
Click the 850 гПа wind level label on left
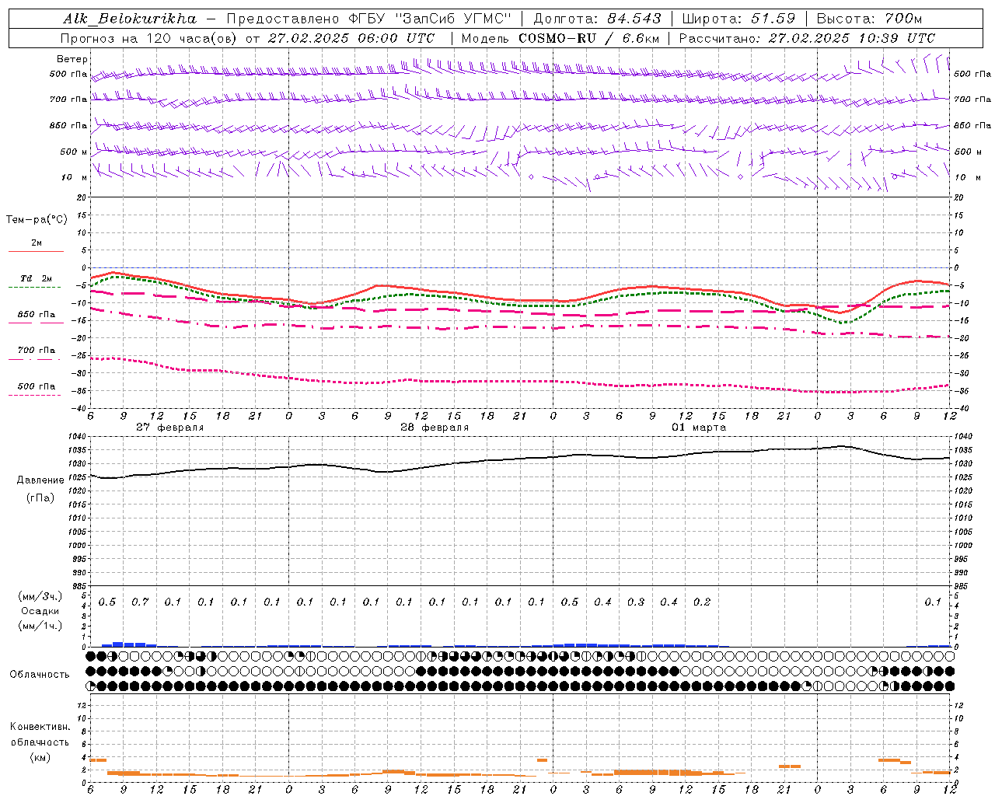point(68,125)
